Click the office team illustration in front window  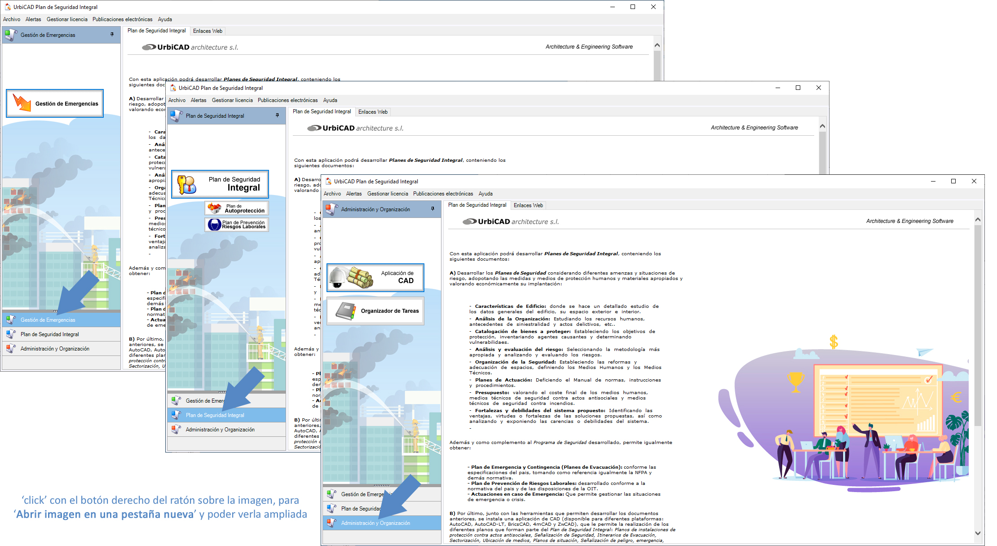pyautogui.click(x=843, y=413)
